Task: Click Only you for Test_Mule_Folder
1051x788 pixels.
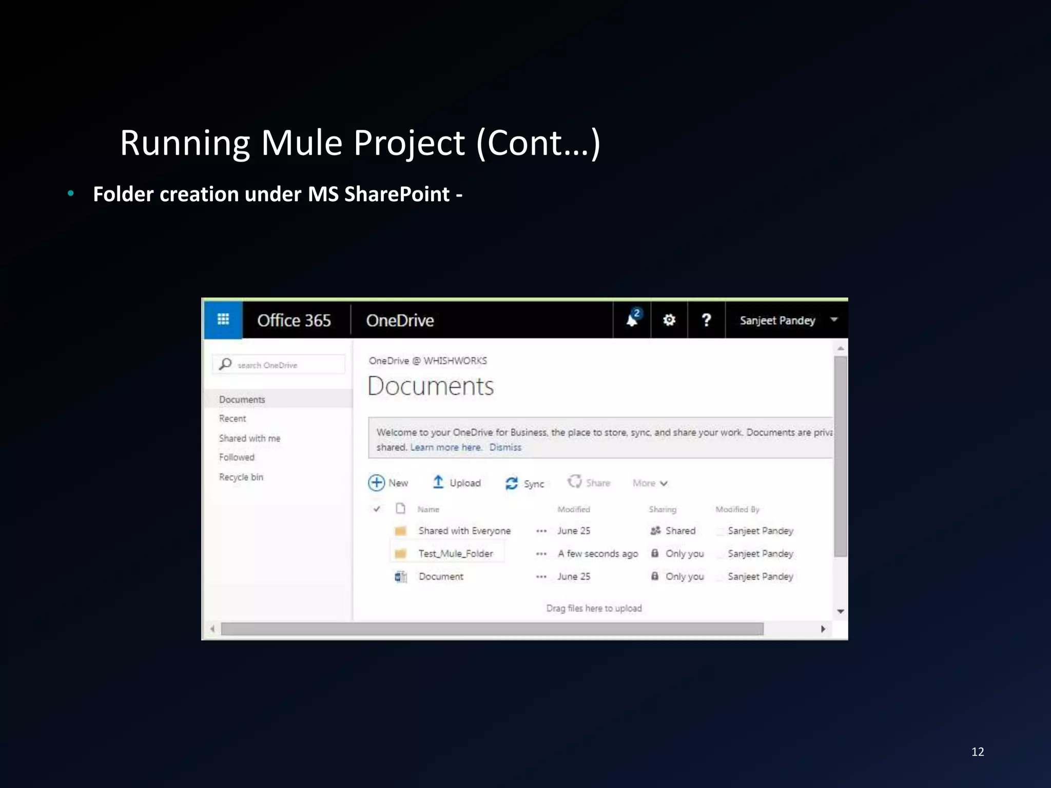Action: click(685, 554)
